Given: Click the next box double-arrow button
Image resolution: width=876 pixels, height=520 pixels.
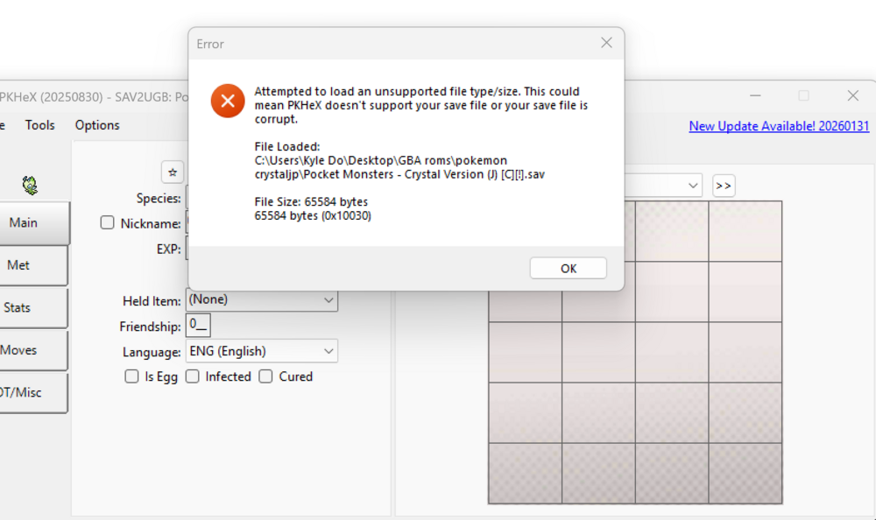Looking at the screenshot, I should pyautogui.click(x=723, y=186).
